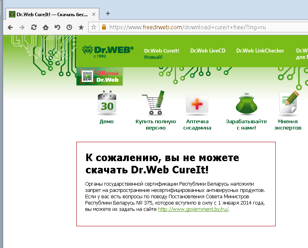Click the undo curved arrow icon
This screenshot has height=248, width=308.
(58, 27)
